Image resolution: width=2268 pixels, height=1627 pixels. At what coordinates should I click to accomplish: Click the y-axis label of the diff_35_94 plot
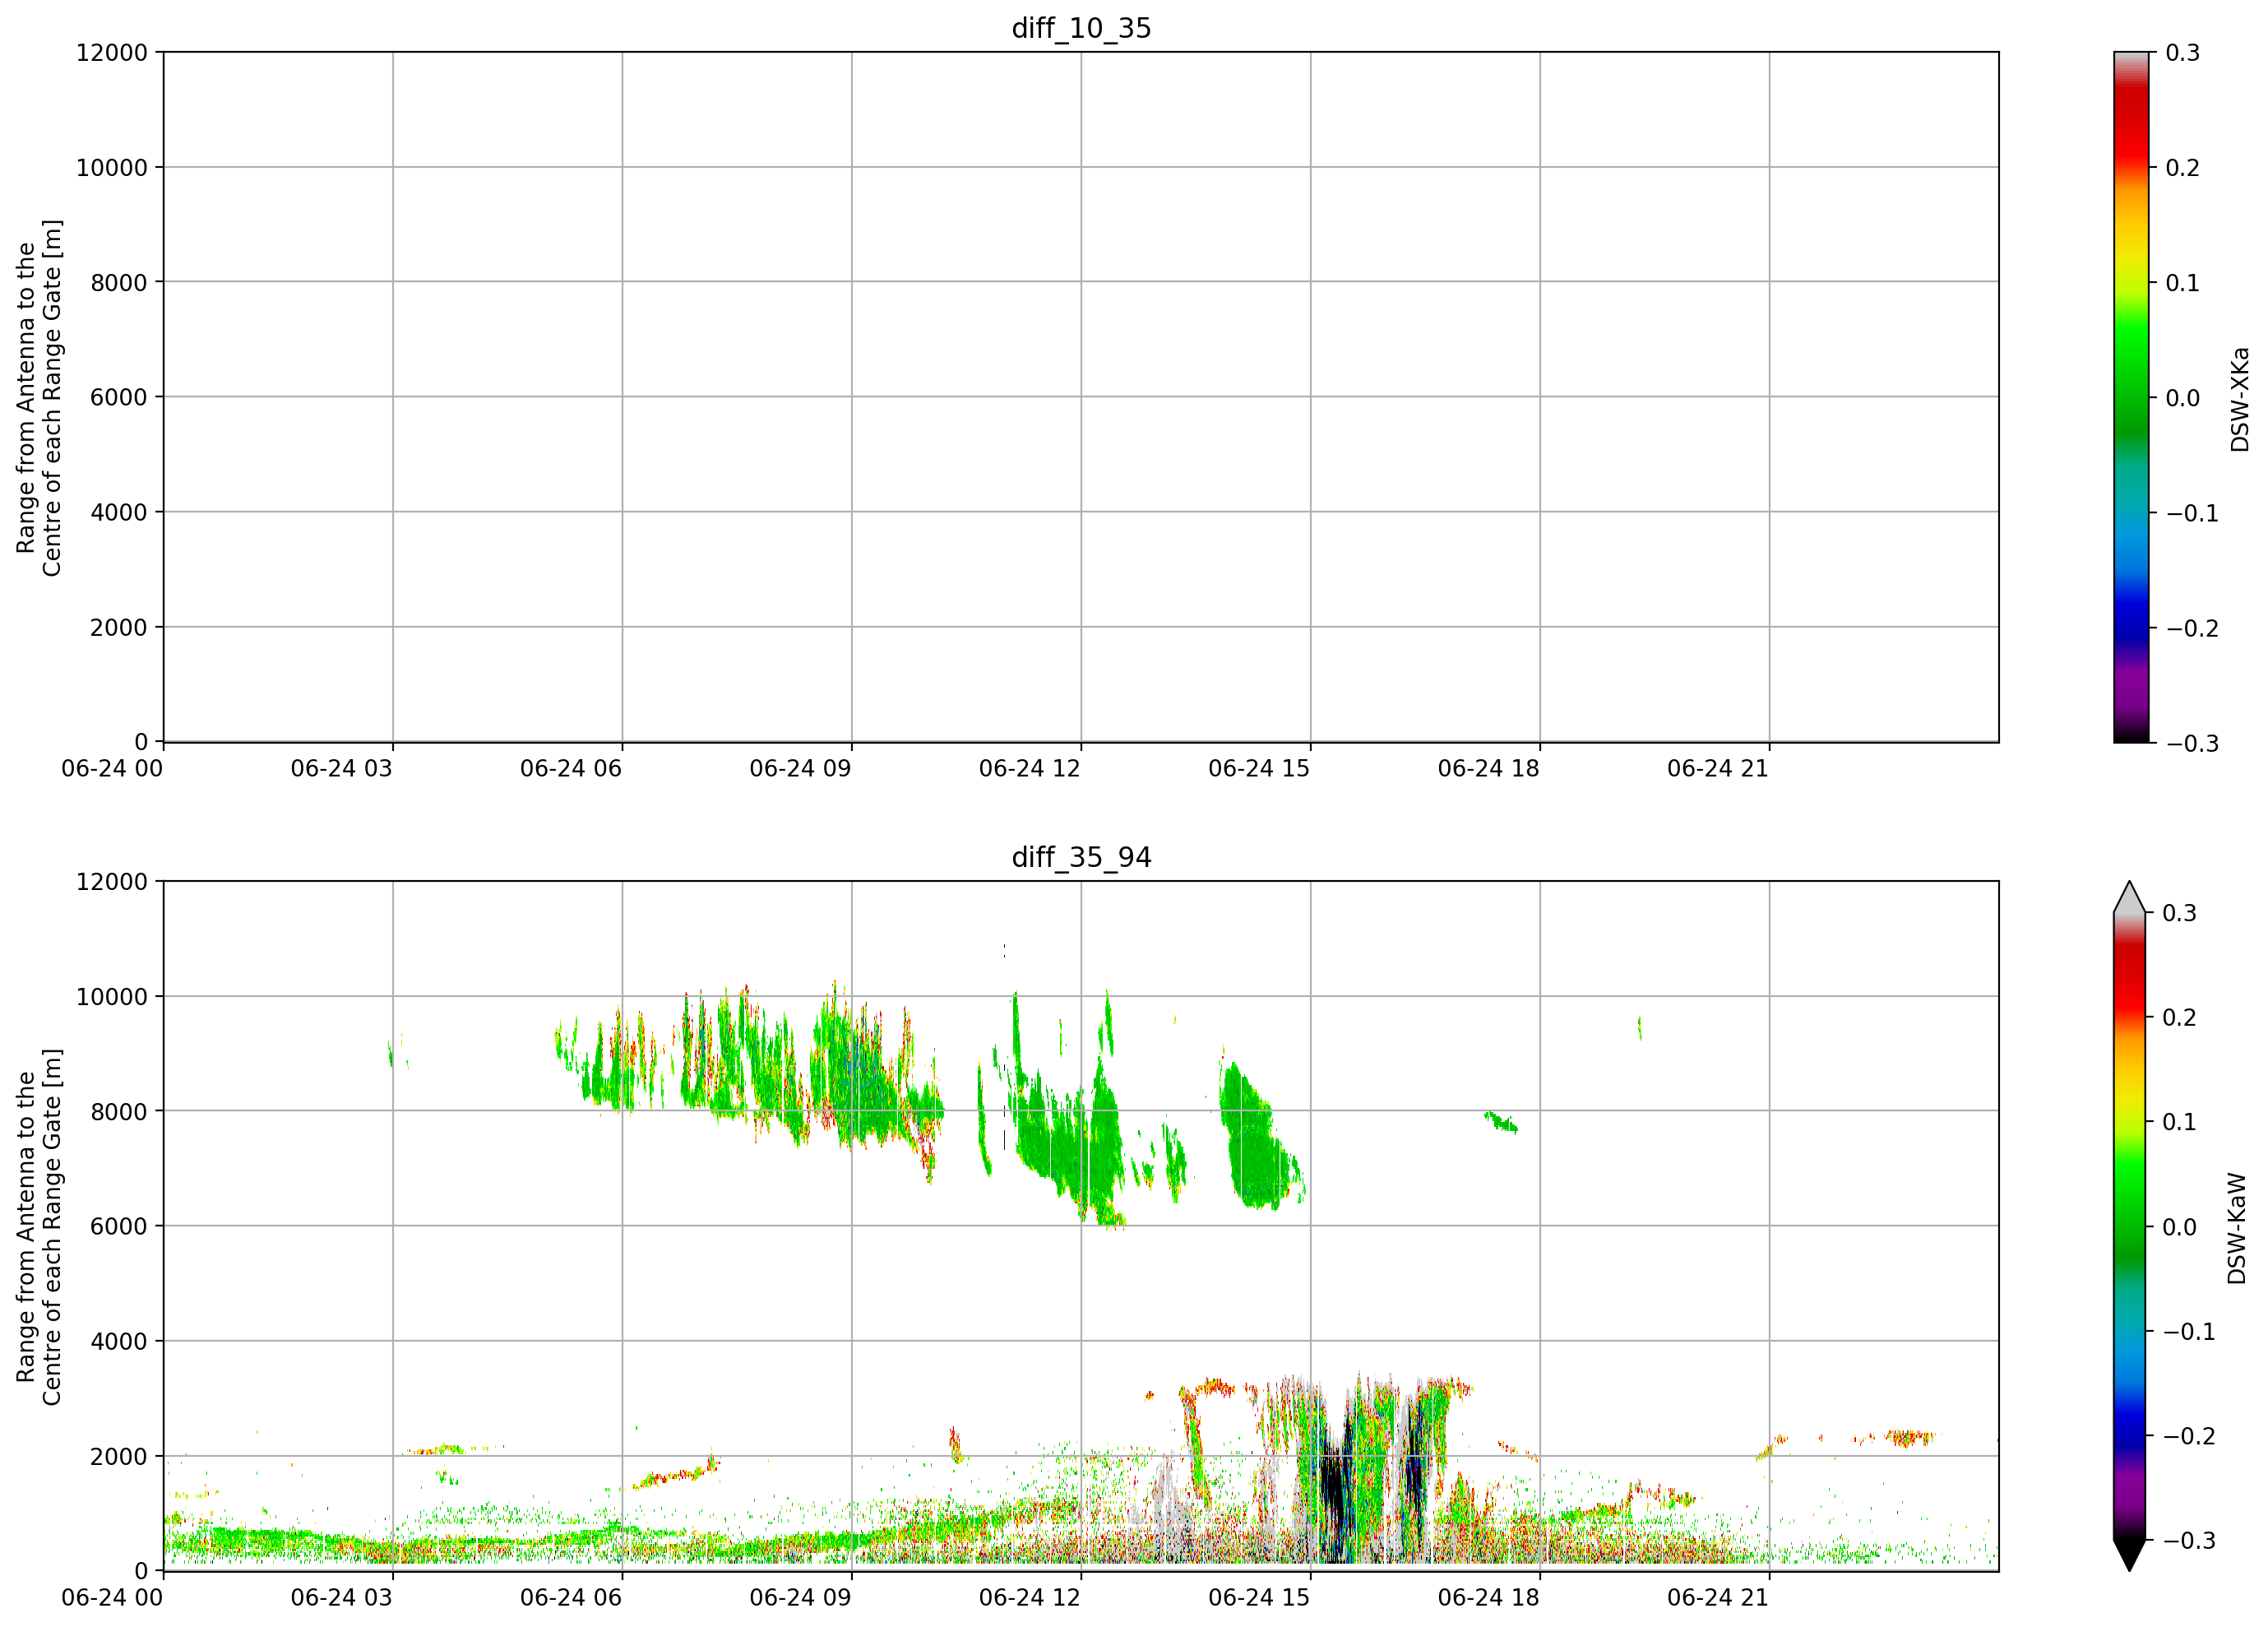point(39,1227)
